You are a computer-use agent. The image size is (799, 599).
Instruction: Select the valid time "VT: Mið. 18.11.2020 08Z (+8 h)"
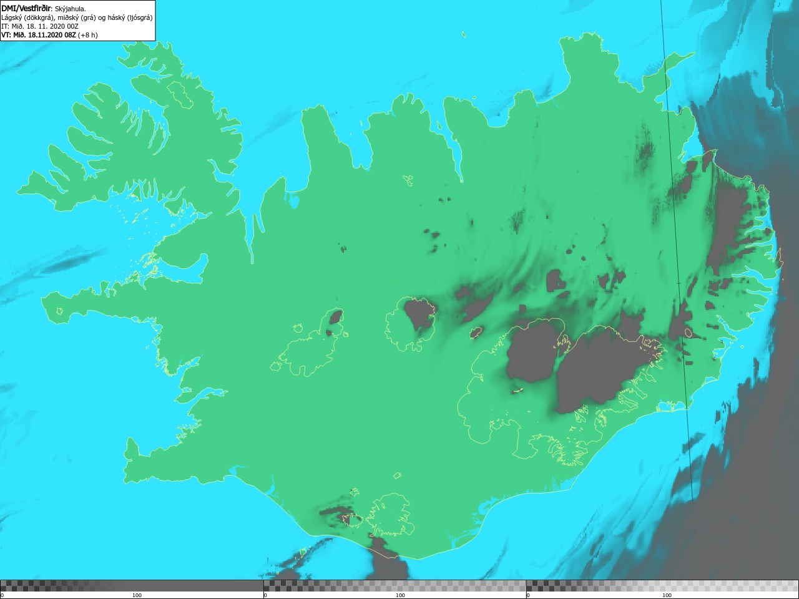click(49, 35)
